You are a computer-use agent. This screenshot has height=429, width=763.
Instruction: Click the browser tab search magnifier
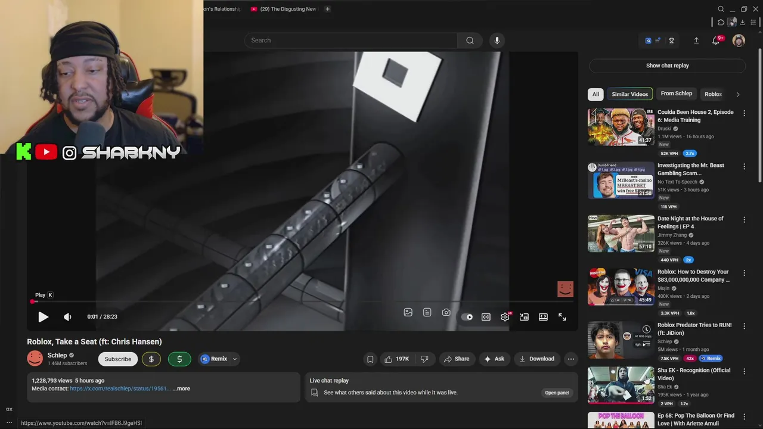pos(721,9)
